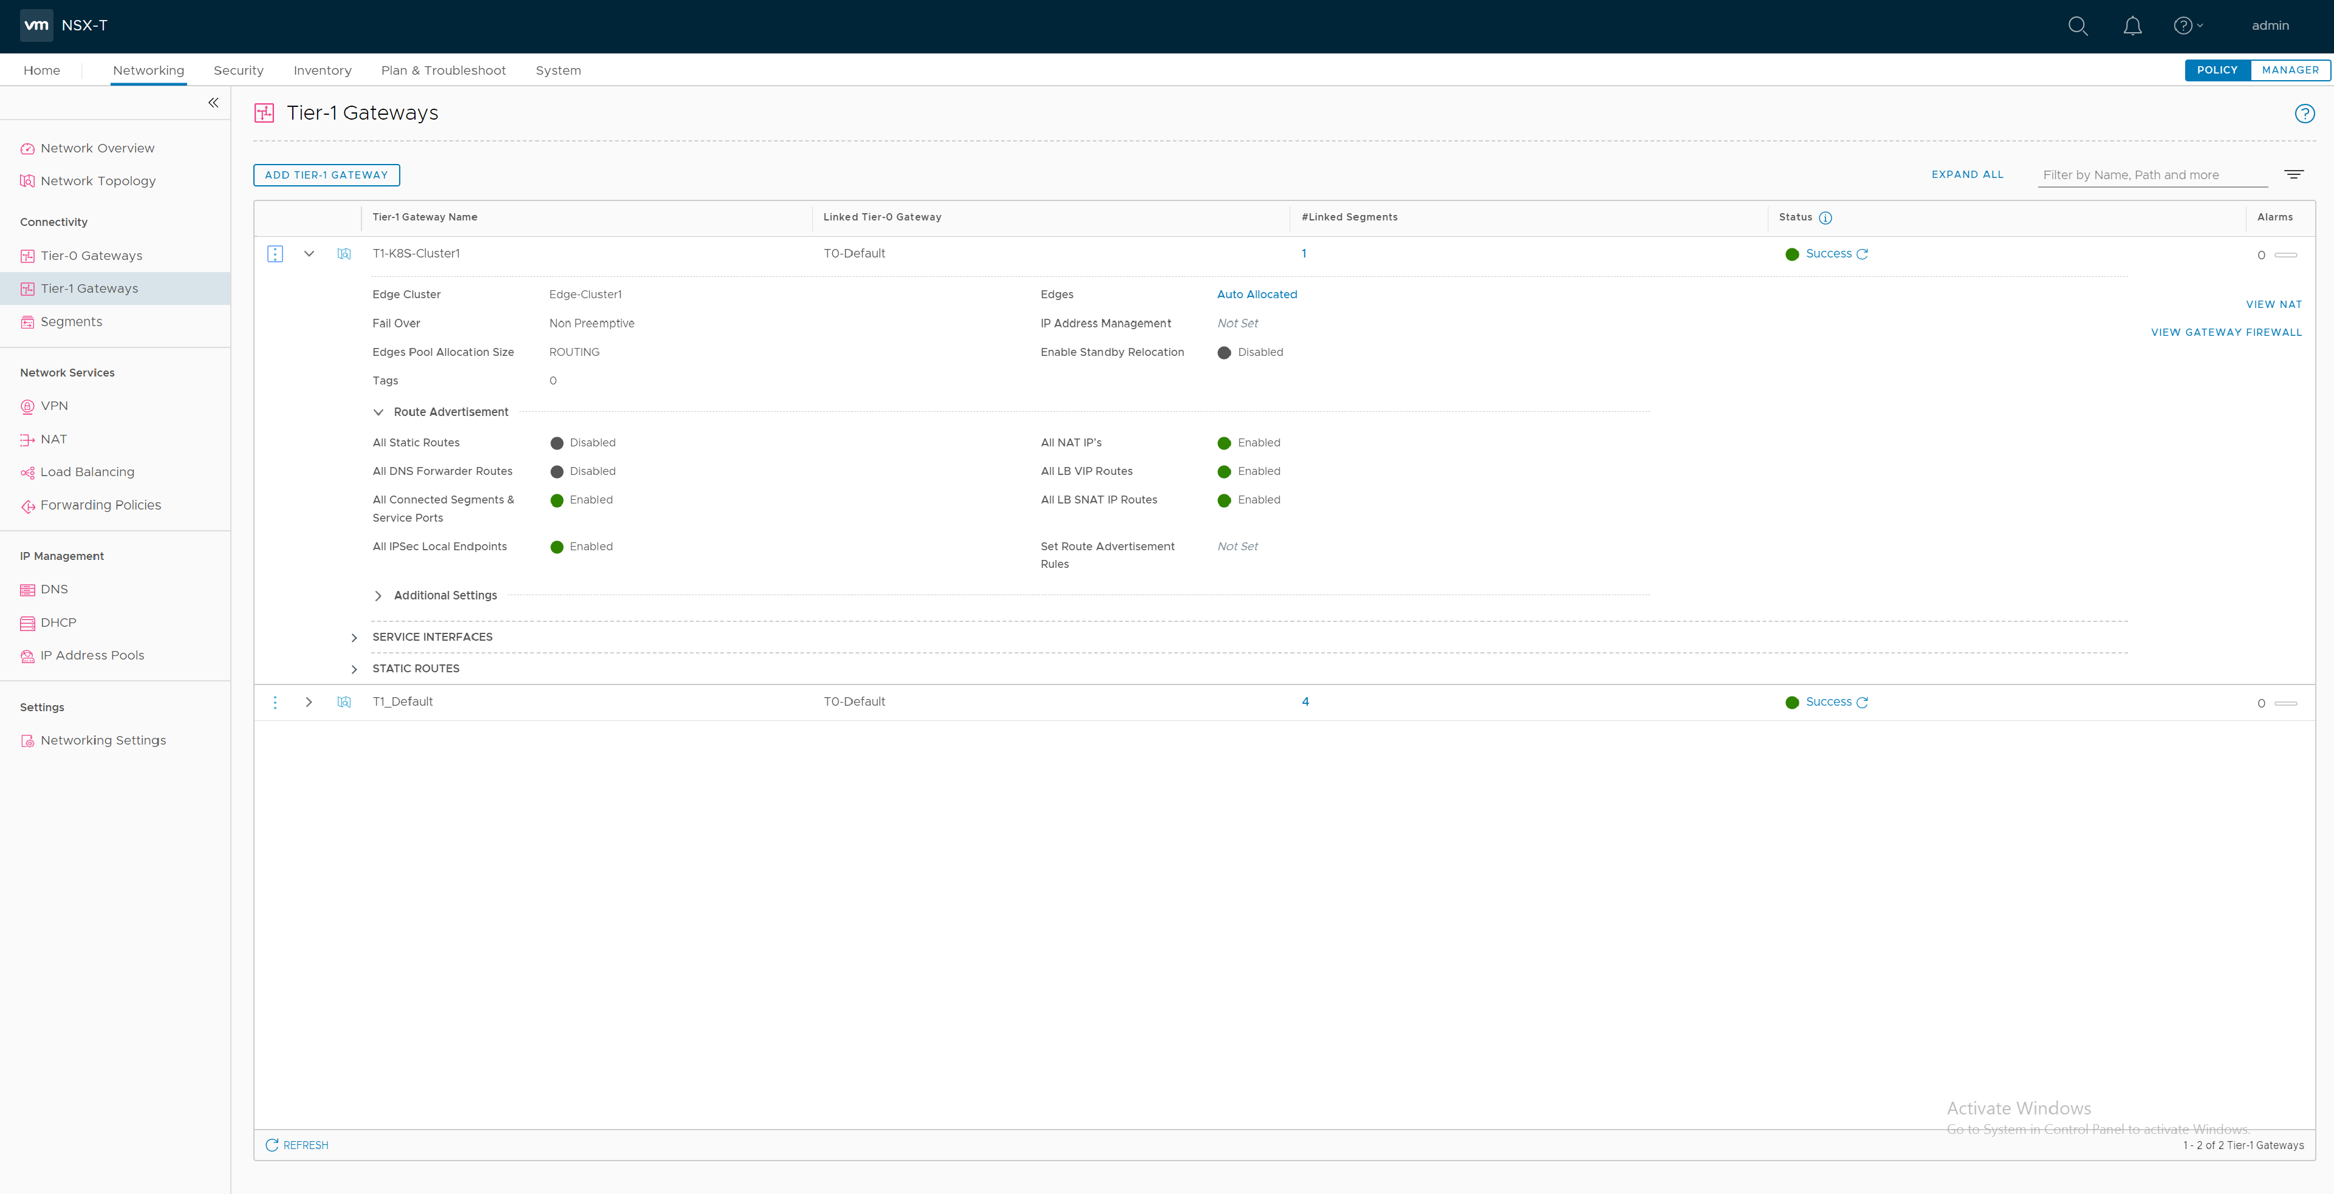Viewport: 2334px width, 1194px height.
Task: Collapse Route Advertisement section
Action: [x=378, y=413]
